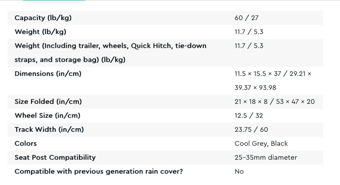Select the 25–35mm diameter value

[x=266, y=158]
